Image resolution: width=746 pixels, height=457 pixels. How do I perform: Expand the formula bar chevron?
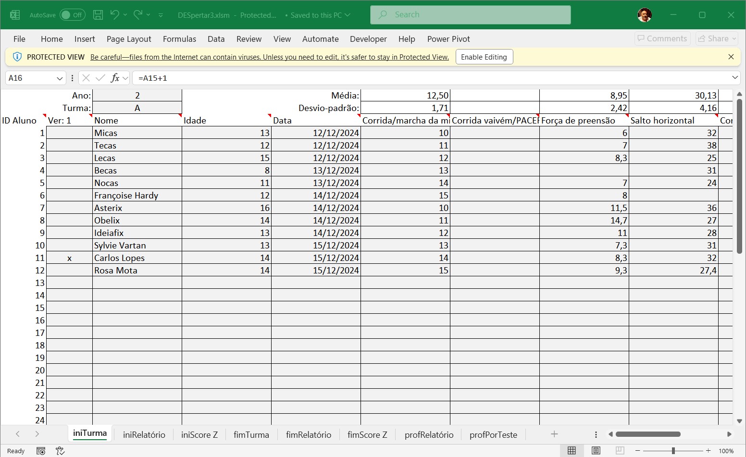pos(735,77)
